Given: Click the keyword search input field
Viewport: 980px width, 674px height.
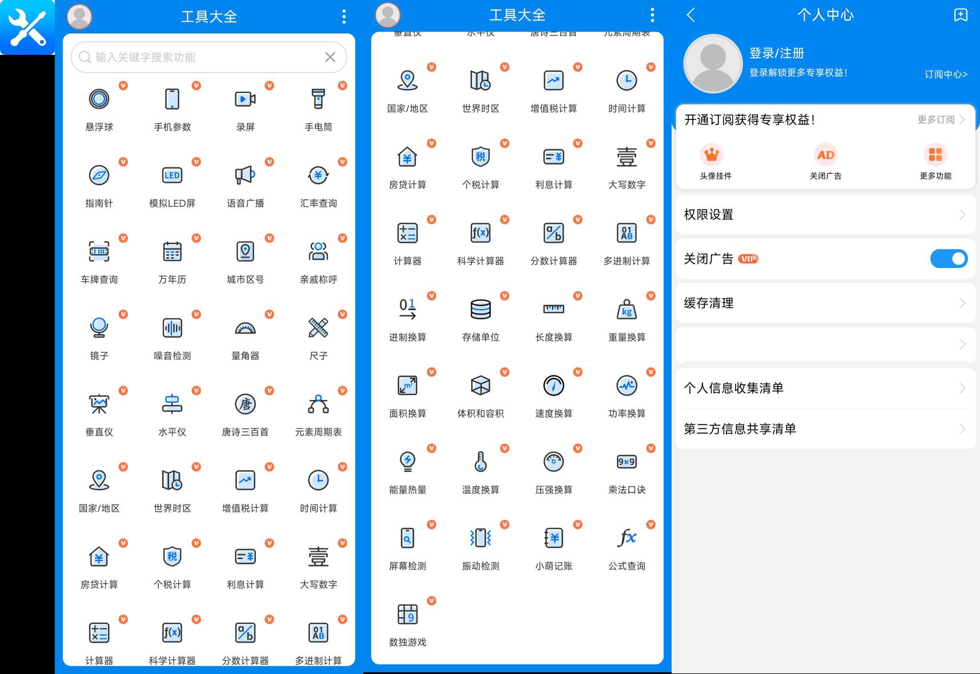Looking at the screenshot, I should click(200, 57).
